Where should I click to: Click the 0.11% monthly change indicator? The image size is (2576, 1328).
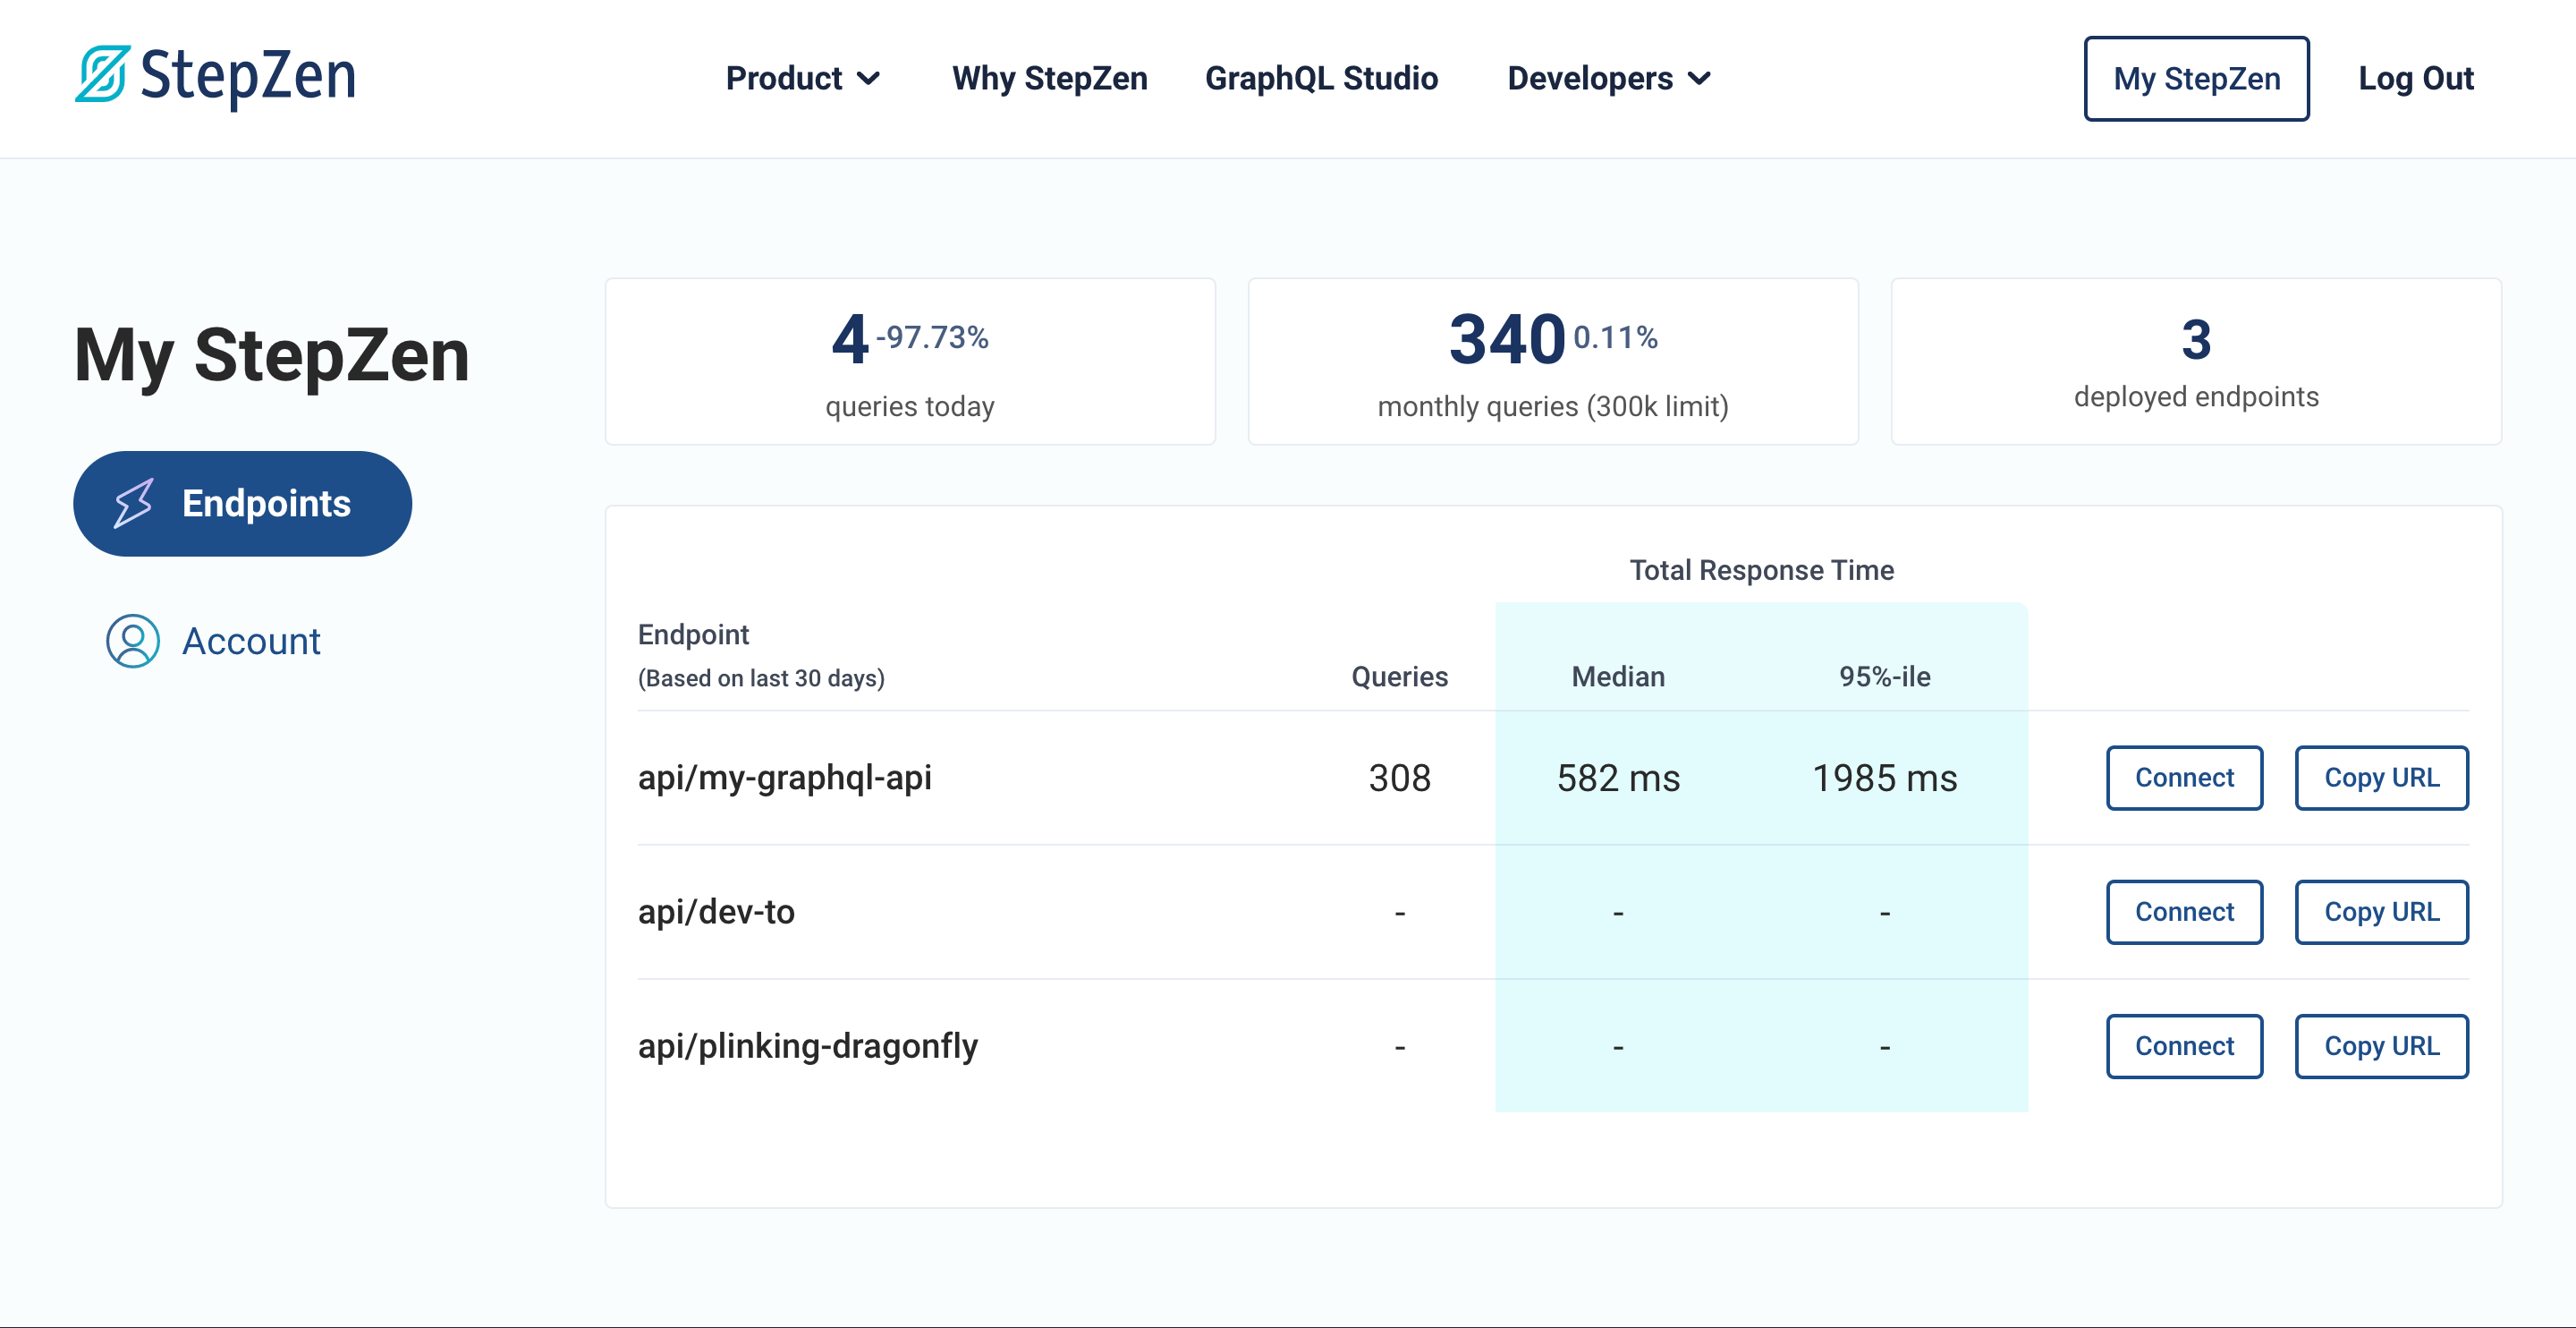tap(1615, 337)
